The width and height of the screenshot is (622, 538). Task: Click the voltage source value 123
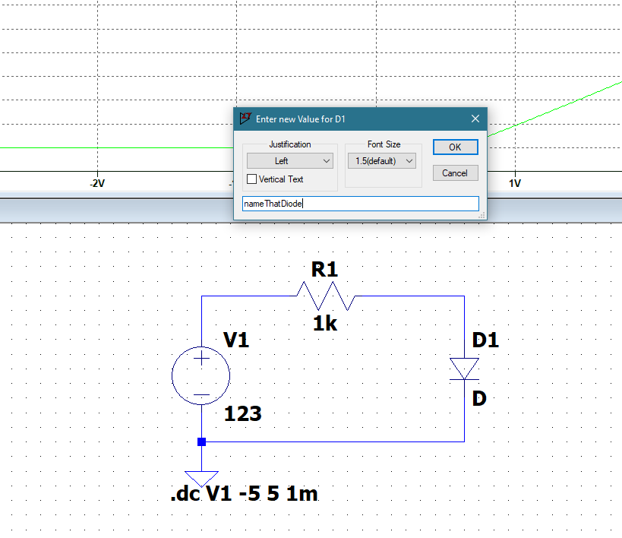coord(242,414)
